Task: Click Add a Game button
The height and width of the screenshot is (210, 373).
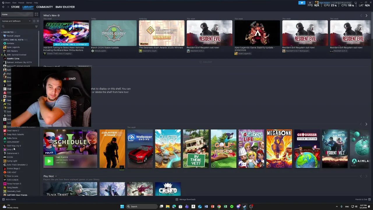Action: (x=9, y=199)
